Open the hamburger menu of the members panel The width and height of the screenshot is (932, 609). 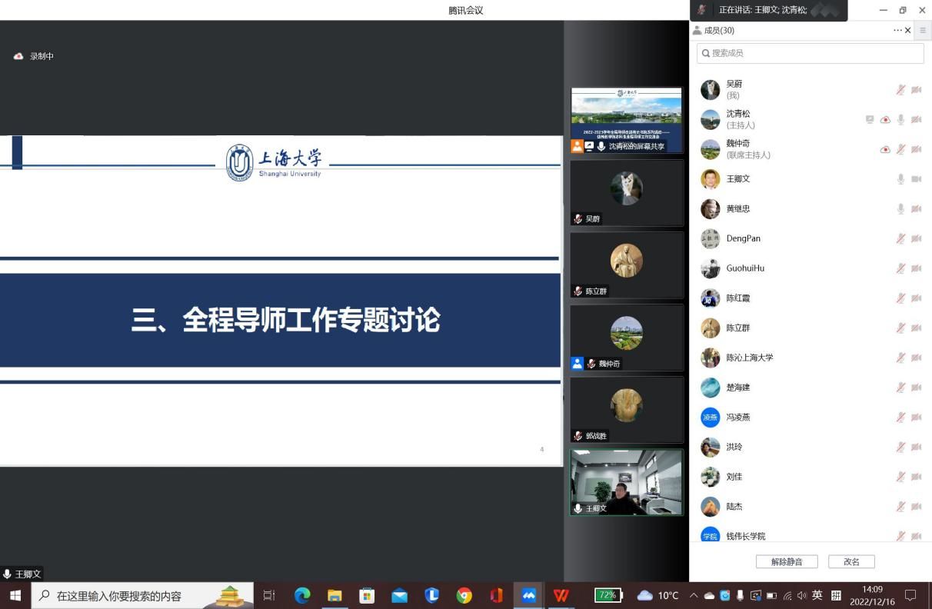pyautogui.click(x=922, y=30)
